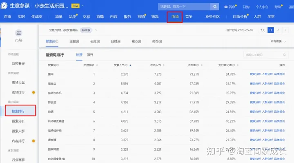Open the 业务专区 top menu
Viewport: 294px width, 163px height.
pyautogui.click(x=212, y=16)
